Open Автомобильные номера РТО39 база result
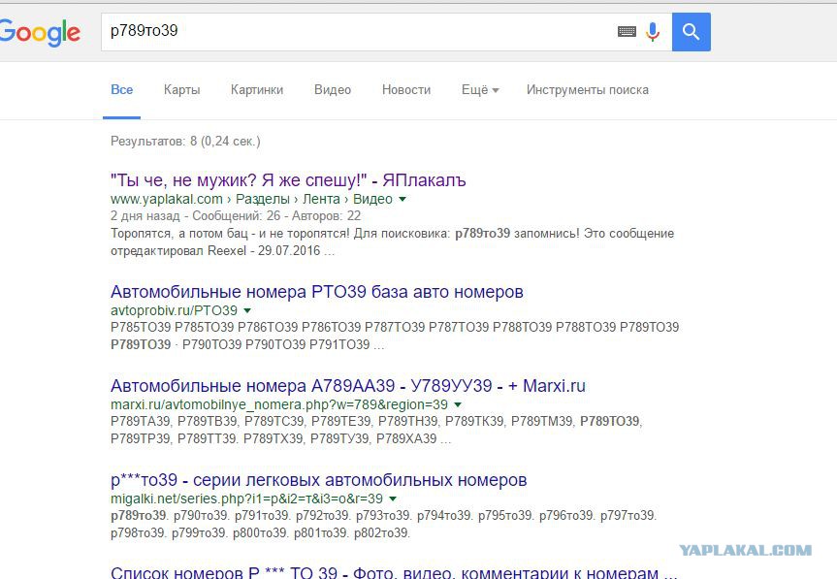837x579 pixels. pyautogui.click(x=316, y=292)
